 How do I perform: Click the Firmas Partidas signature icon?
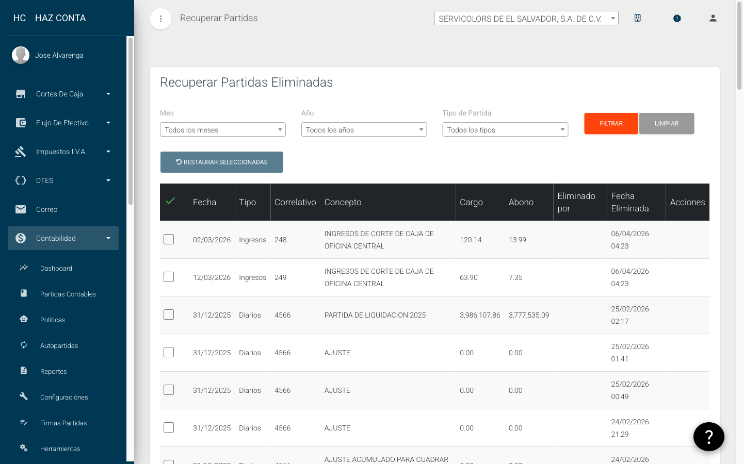point(24,422)
